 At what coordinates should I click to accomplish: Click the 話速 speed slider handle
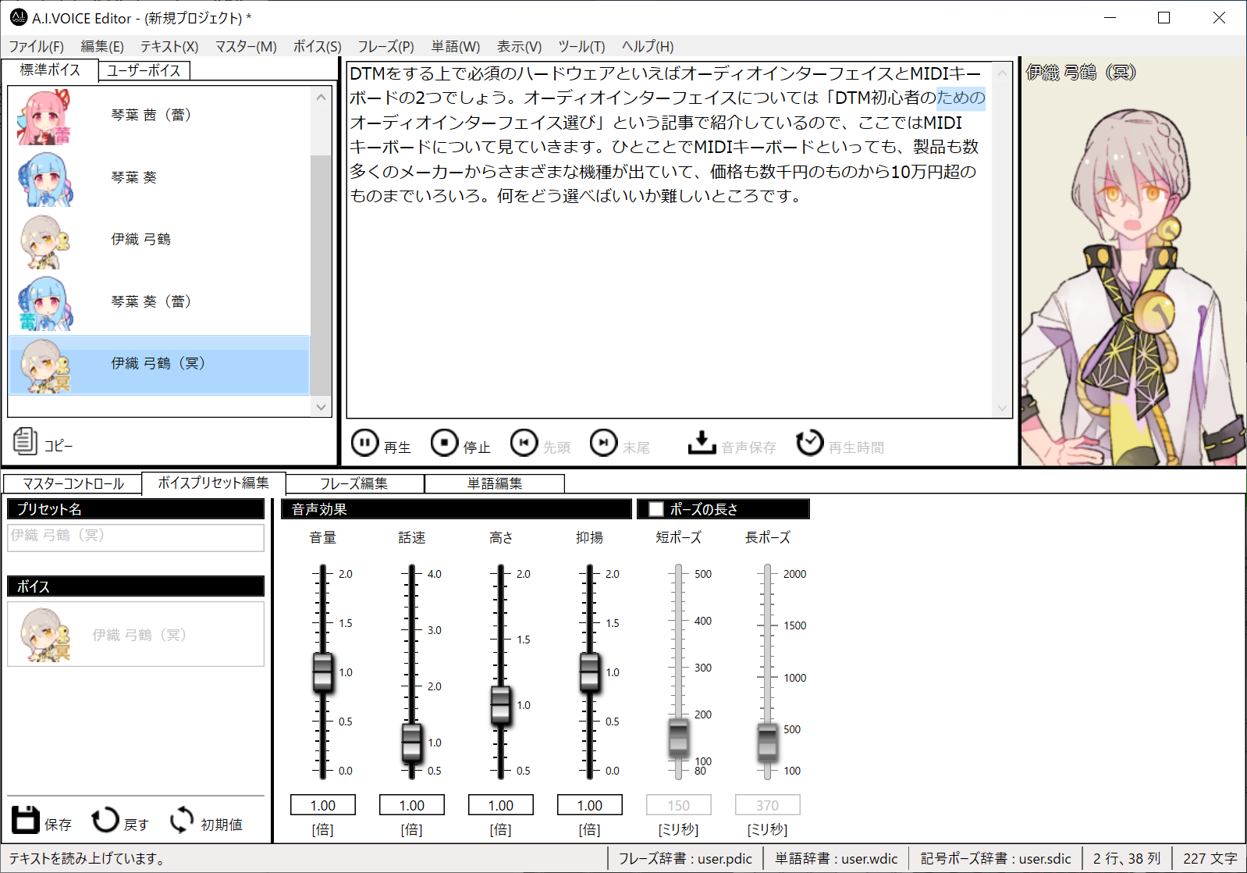pyautogui.click(x=411, y=742)
